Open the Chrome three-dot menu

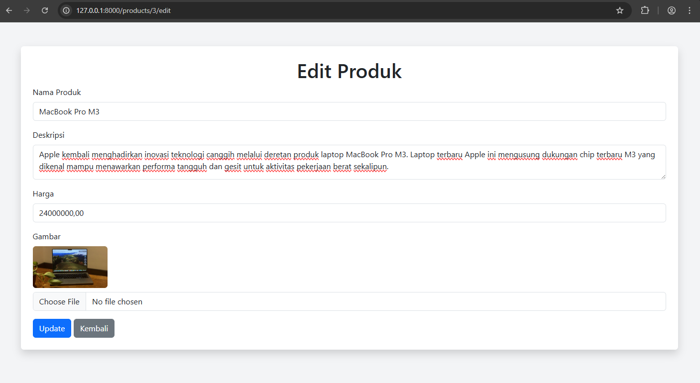point(690,10)
